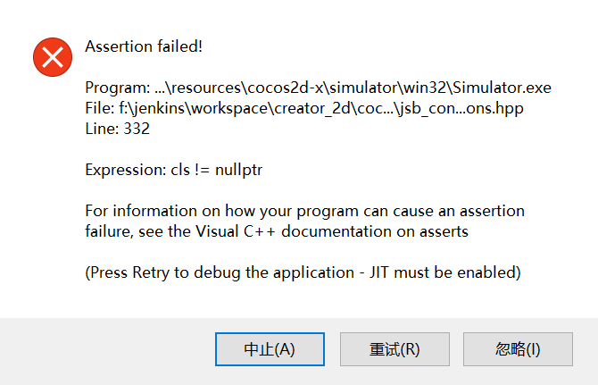Click the word "File:" label
Image resolution: width=598 pixels, height=385 pixels.
99,108
